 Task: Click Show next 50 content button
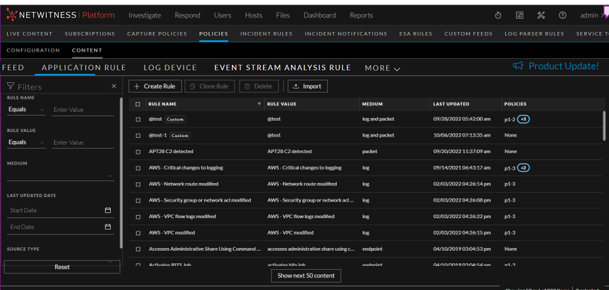(x=305, y=276)
